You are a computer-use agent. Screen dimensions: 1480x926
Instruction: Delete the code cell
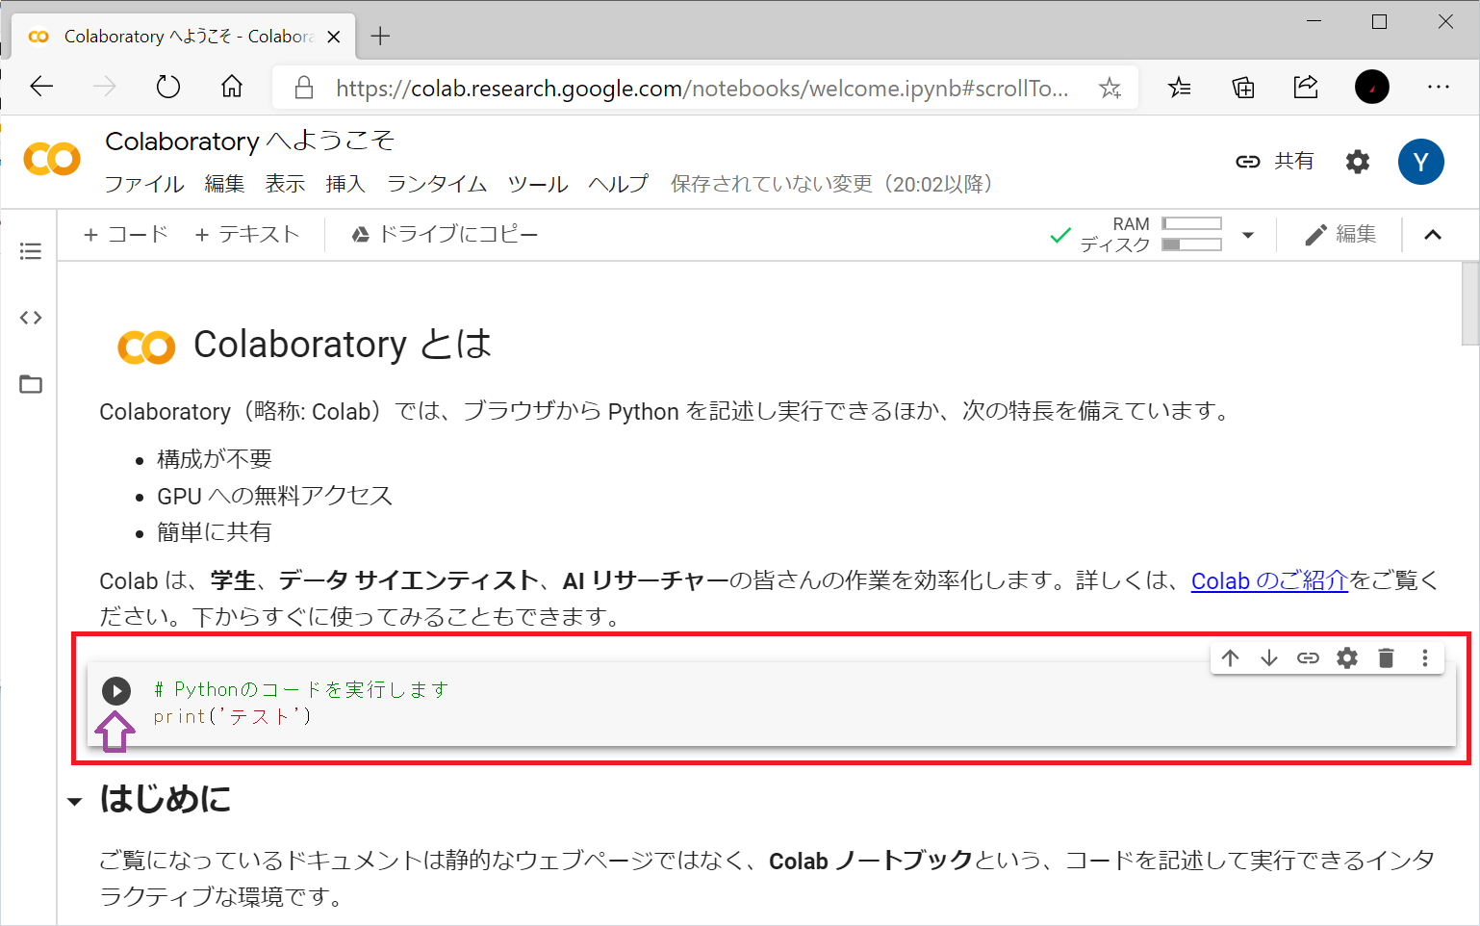[1386, 658]
